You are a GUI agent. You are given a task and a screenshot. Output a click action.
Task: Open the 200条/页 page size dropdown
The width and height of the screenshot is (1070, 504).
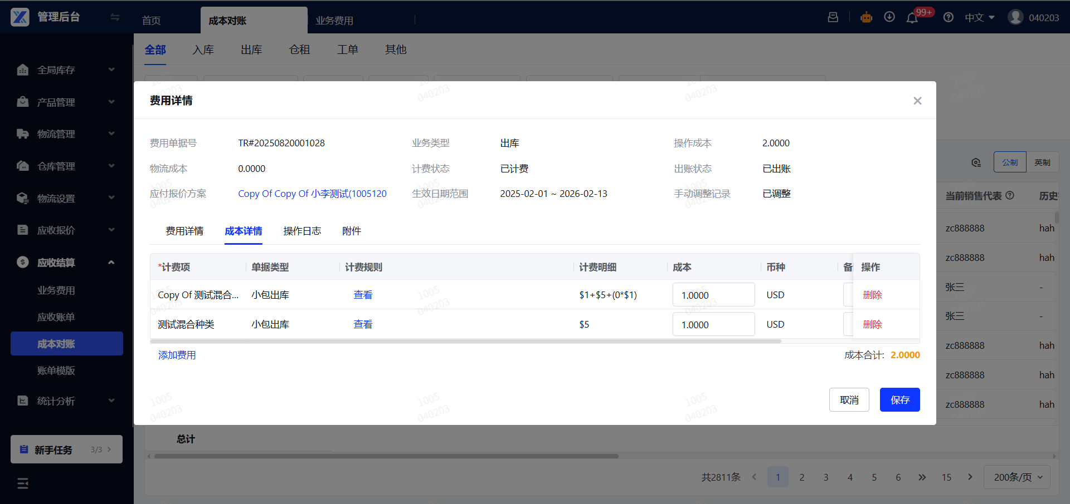pos(1018,477)
